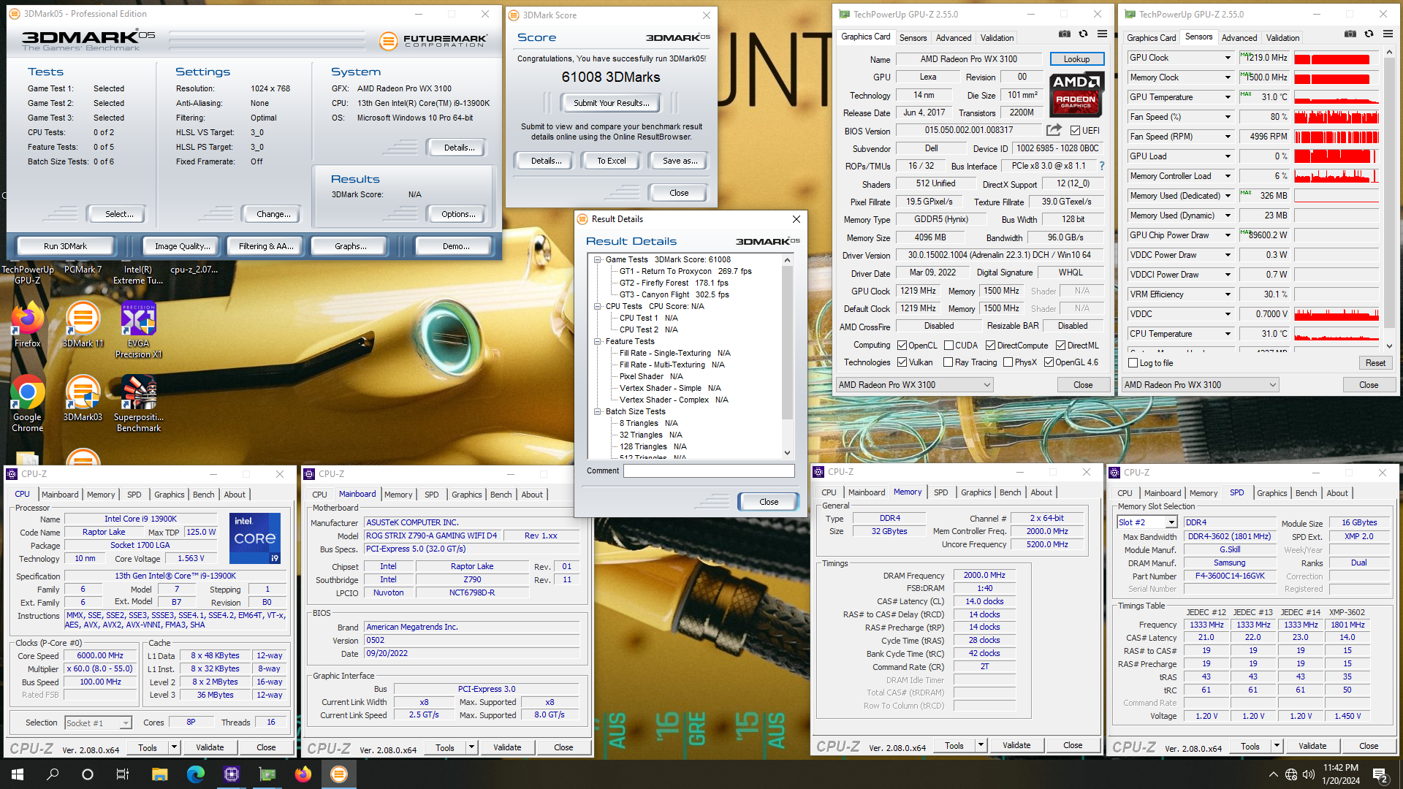Click GPU-Z Sensors scrollbar down arrow
The height and width of the screenshot is (789, 1403).
point(1389,346)
